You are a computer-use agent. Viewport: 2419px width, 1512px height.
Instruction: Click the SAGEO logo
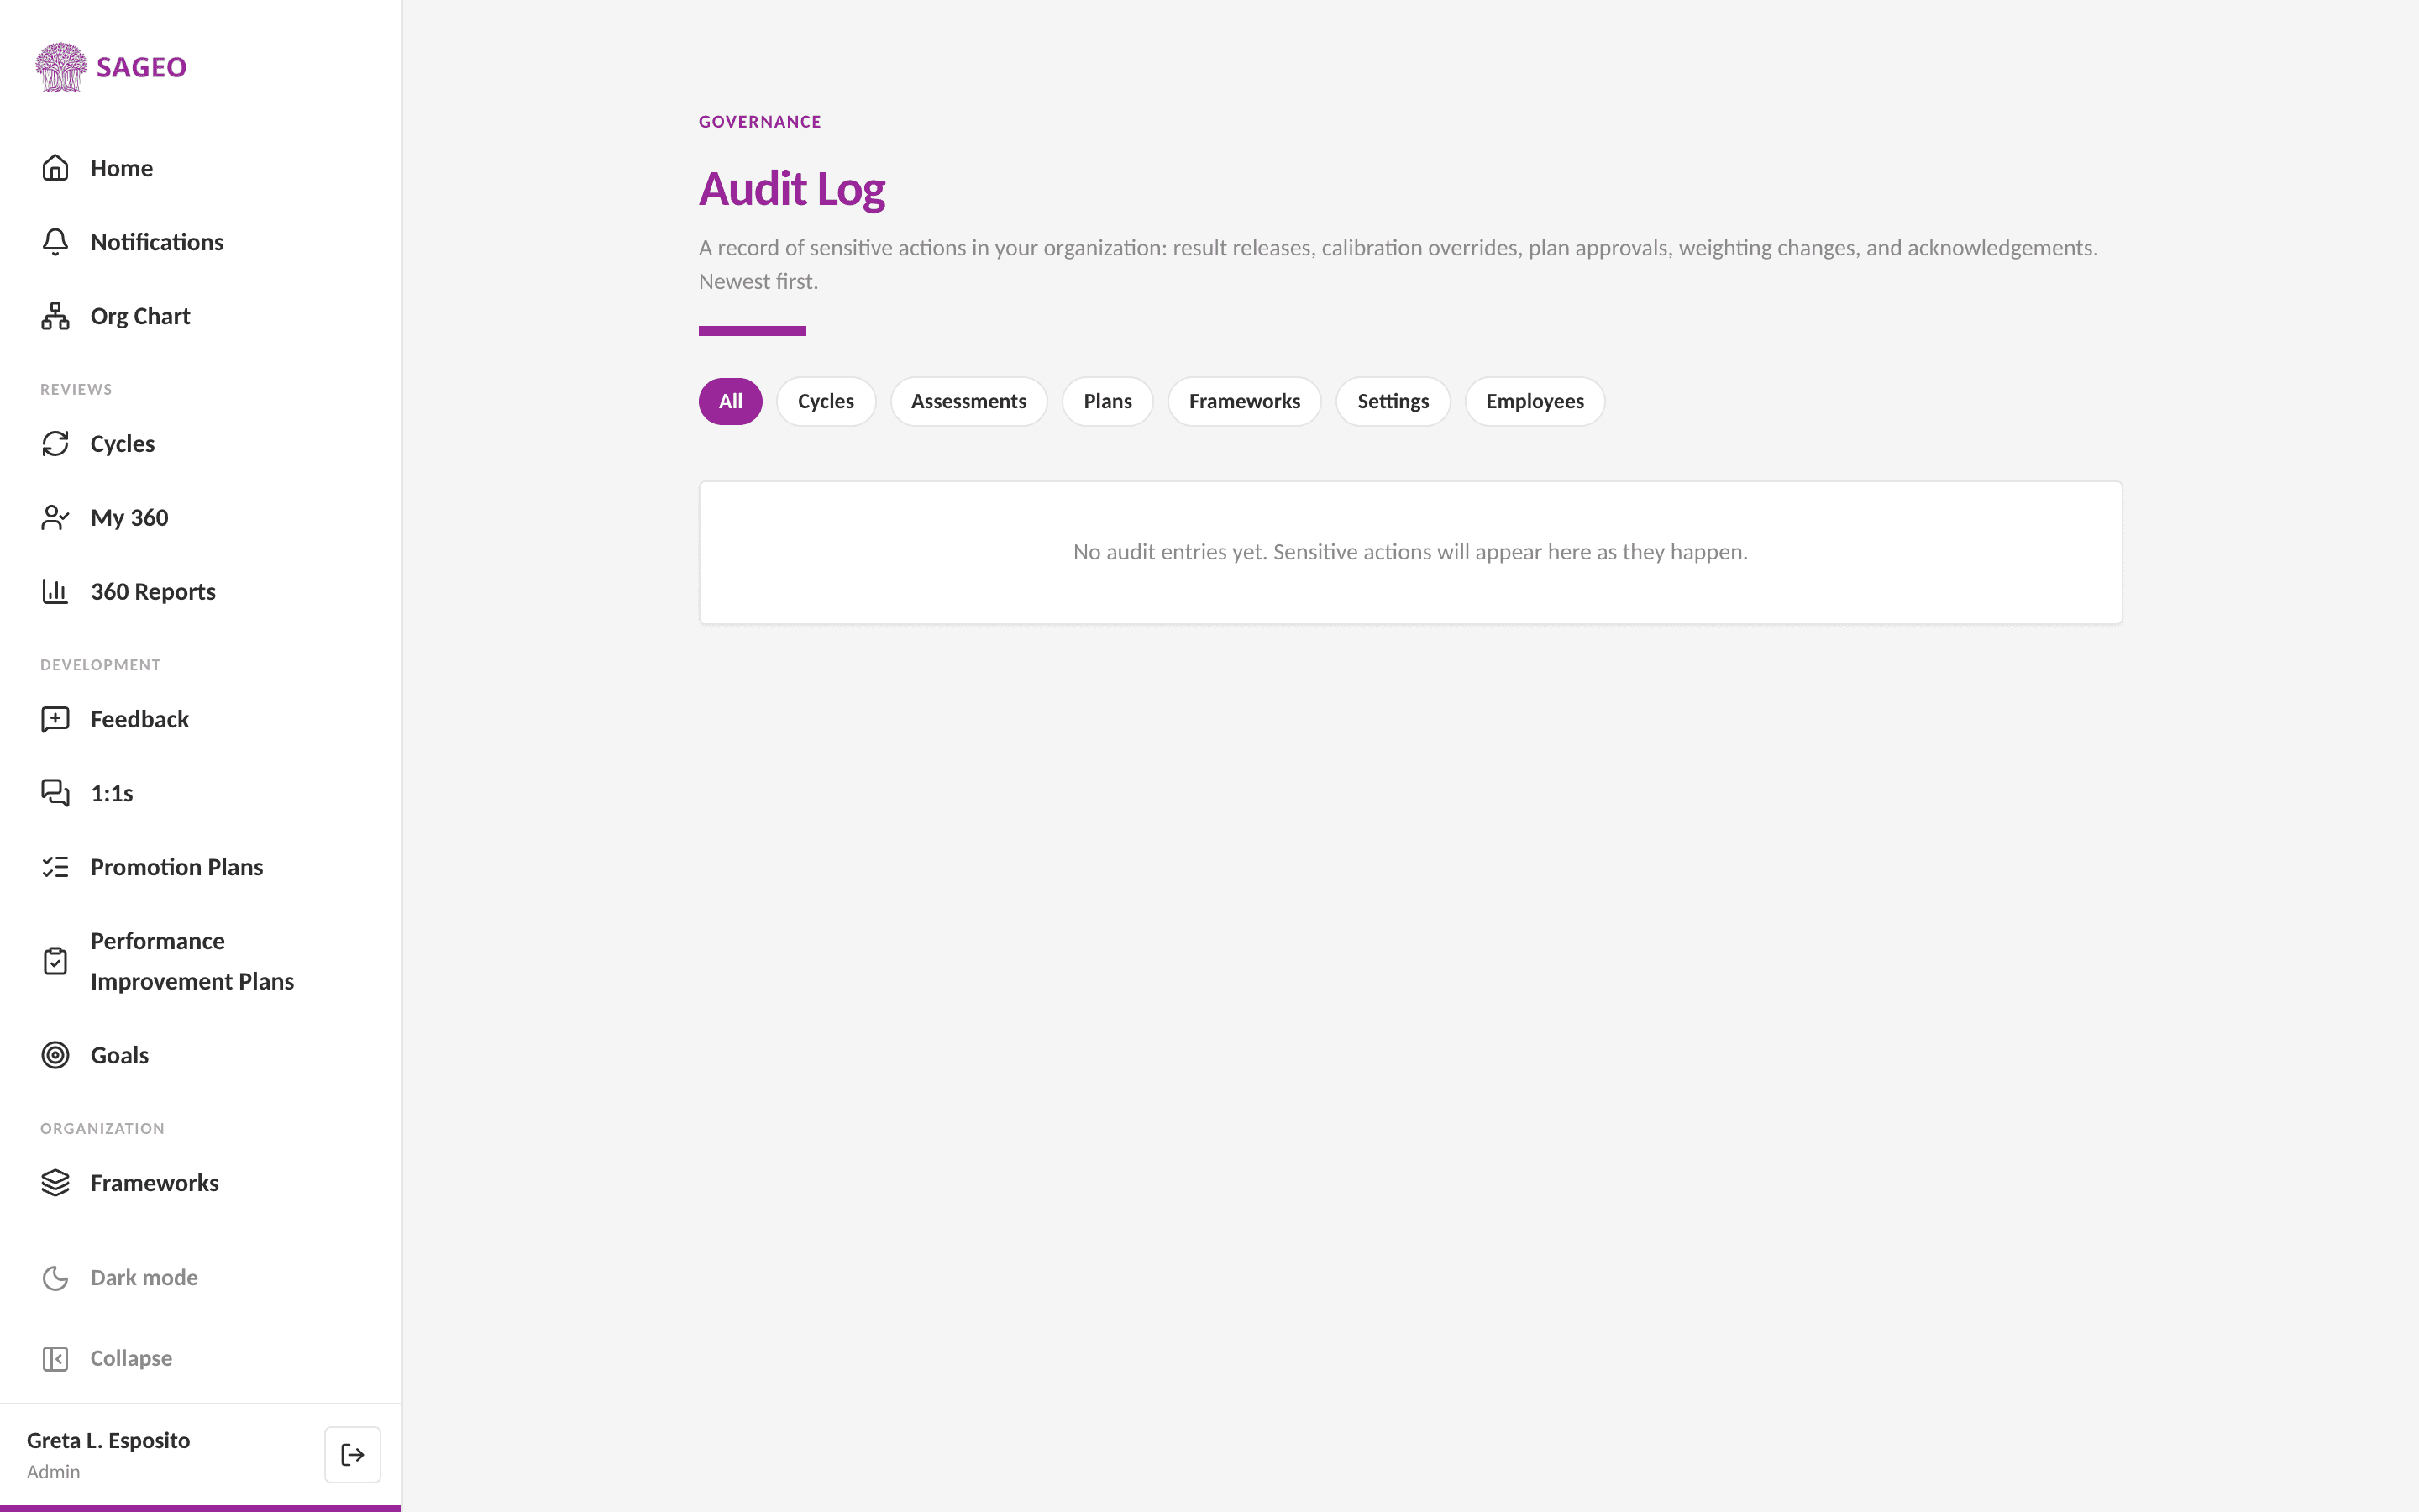(x=111, y=67)
